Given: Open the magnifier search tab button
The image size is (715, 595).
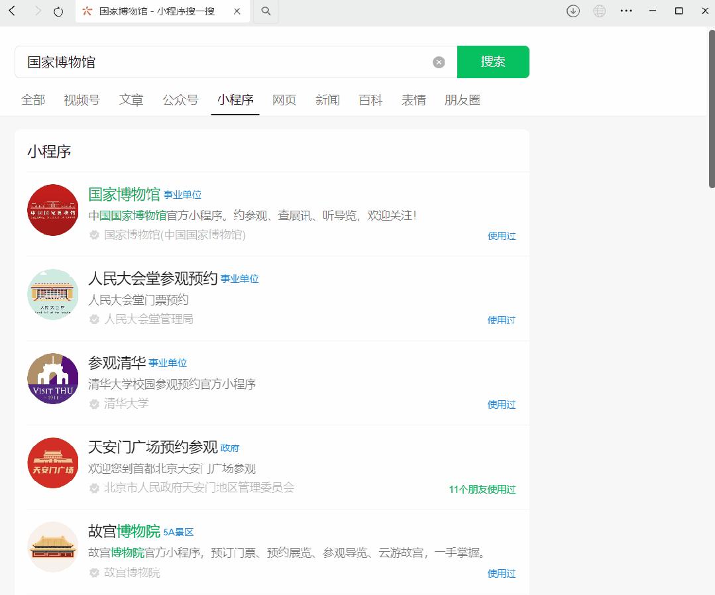Looking at the screenshot, I should (x=266, y=11).
